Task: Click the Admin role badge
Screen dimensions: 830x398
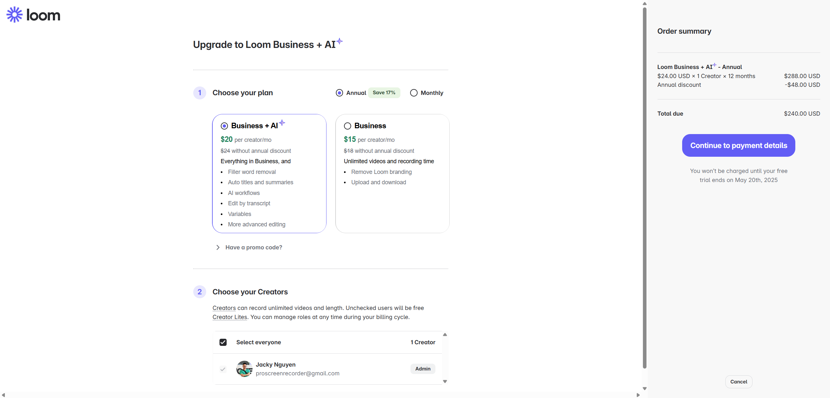Action: [423, 369]
